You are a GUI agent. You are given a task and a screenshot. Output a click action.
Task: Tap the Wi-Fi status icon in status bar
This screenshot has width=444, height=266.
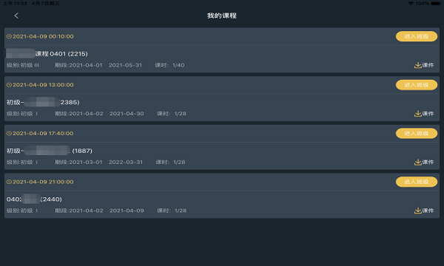411,4
